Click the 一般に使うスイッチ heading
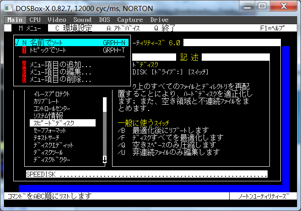 [x=143, y=123]
